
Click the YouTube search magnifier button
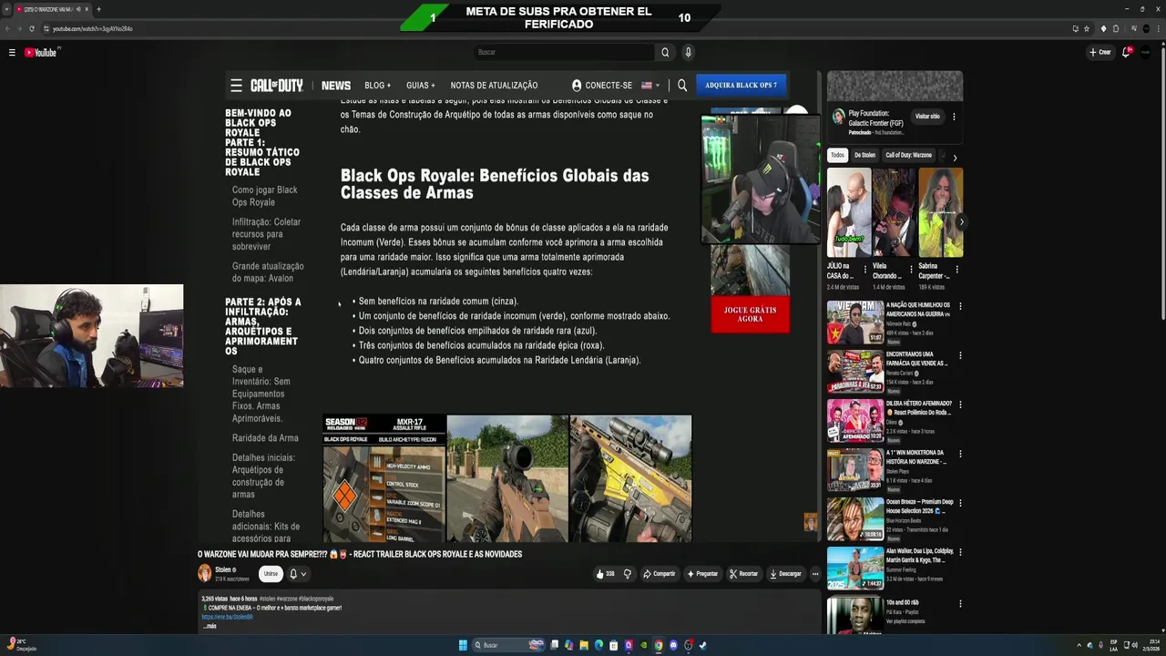point(665,52)
